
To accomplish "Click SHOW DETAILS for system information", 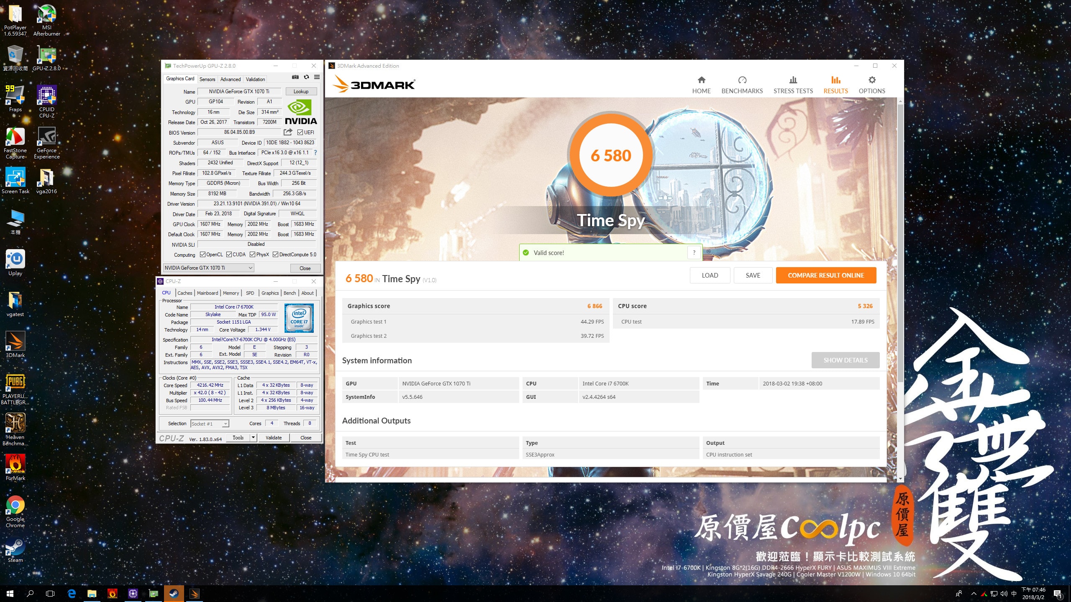I will tap(846, 360).
